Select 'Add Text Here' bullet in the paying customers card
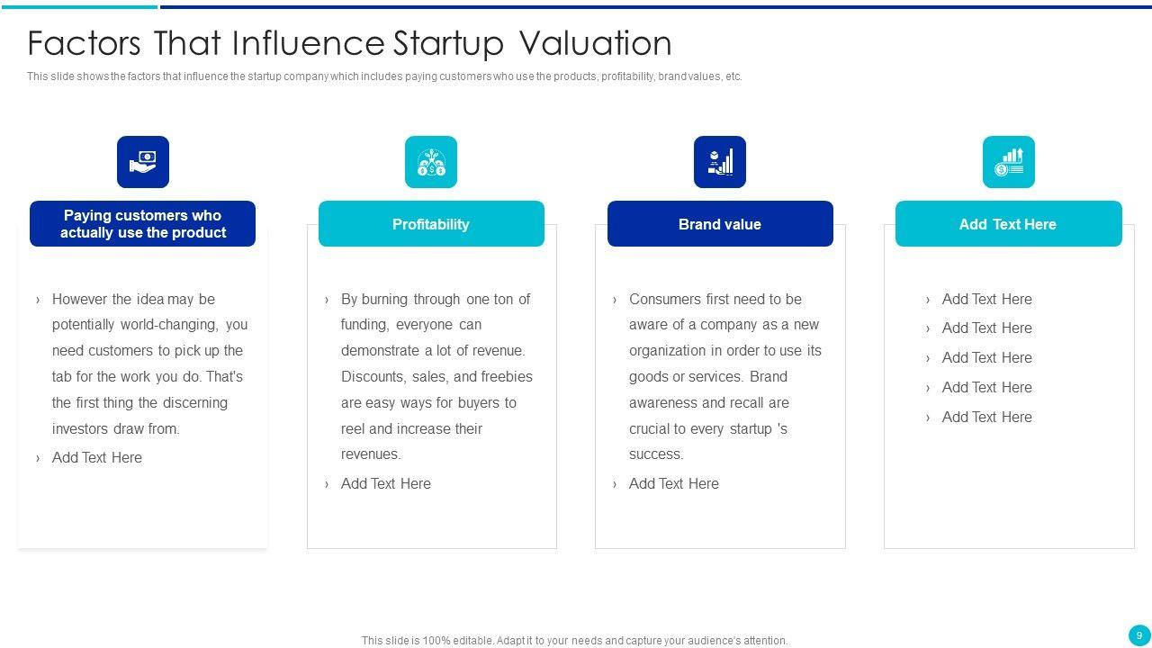1152x648 pixels. click(x=97, y=458)
